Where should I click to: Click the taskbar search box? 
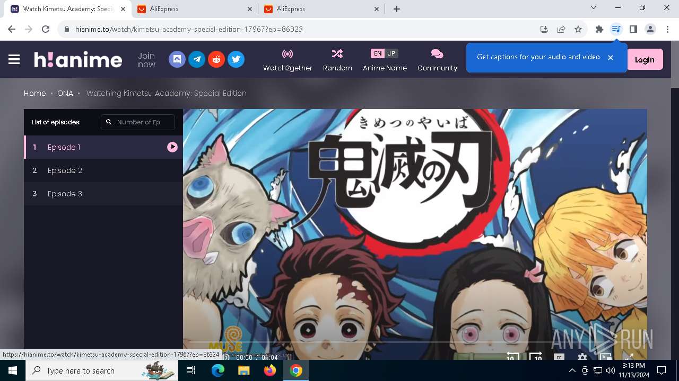pos(102,370)
